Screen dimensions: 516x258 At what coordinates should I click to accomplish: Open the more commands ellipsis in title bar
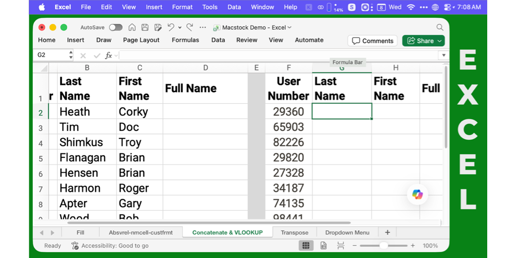(203, 27)
